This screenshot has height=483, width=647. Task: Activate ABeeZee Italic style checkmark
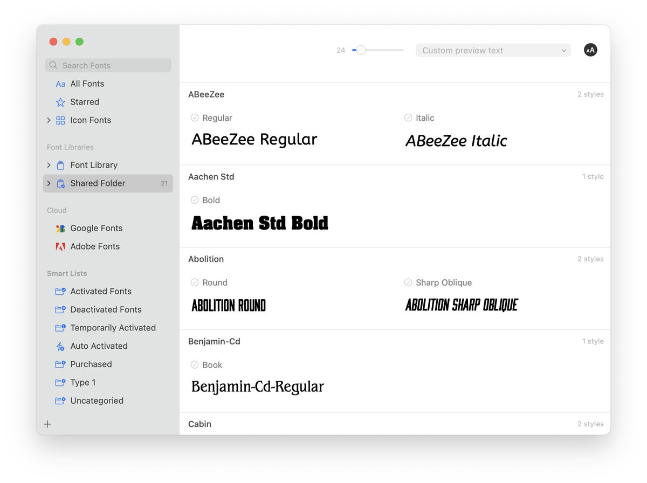pyautogui.click(x=408, y=118)
